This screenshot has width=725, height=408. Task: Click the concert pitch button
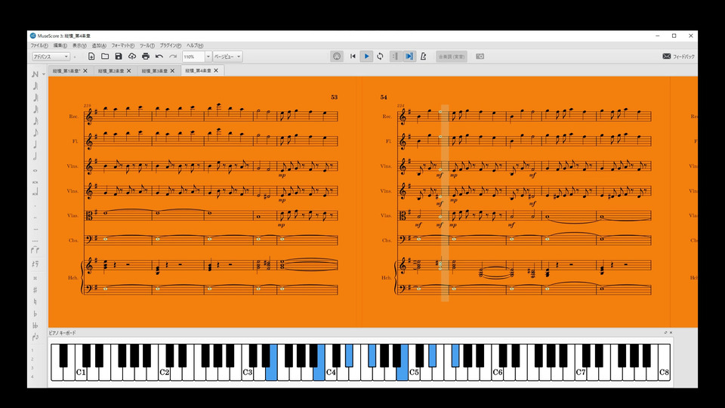[452, 57]
